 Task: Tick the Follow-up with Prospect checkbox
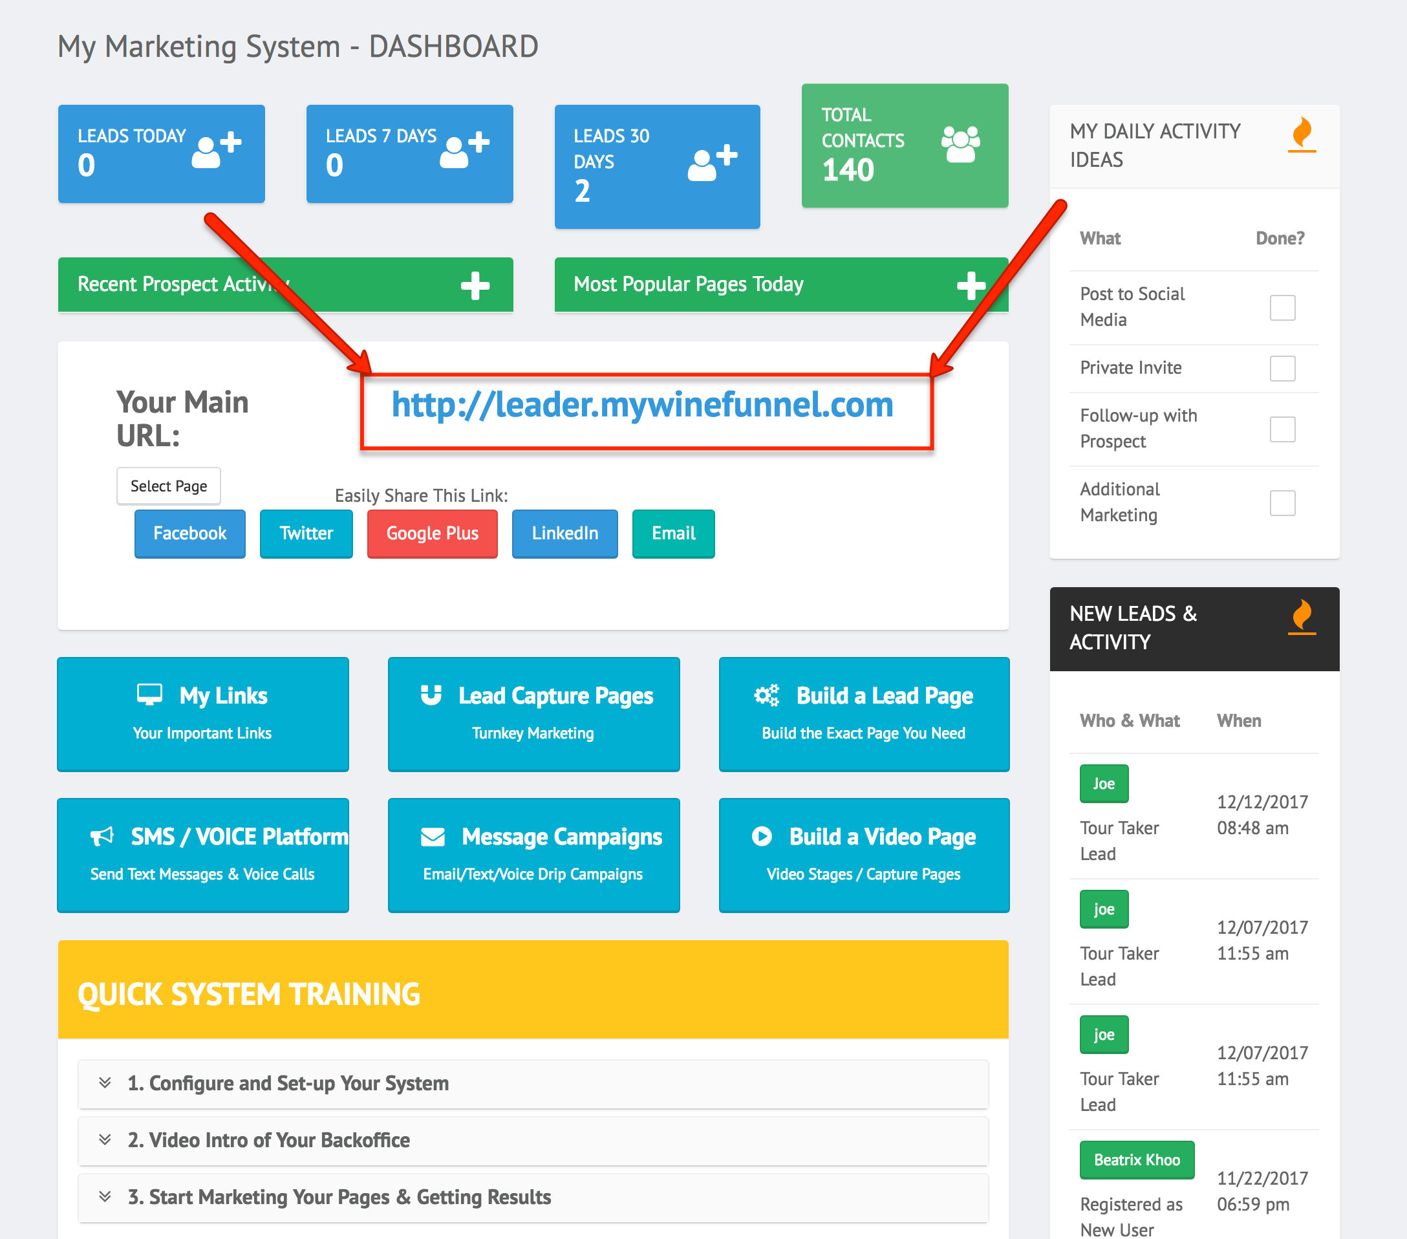coord(1282,429)
